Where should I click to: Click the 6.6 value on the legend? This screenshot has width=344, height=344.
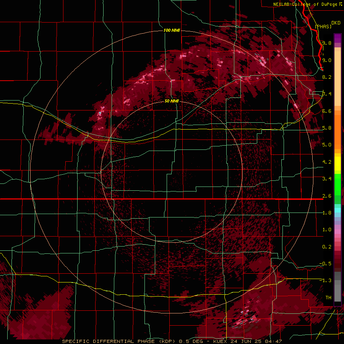(327, 111)
